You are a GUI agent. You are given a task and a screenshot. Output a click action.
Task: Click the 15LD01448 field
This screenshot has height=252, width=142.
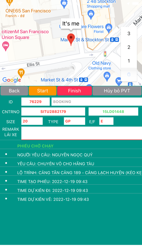click(x=113, y=112)
